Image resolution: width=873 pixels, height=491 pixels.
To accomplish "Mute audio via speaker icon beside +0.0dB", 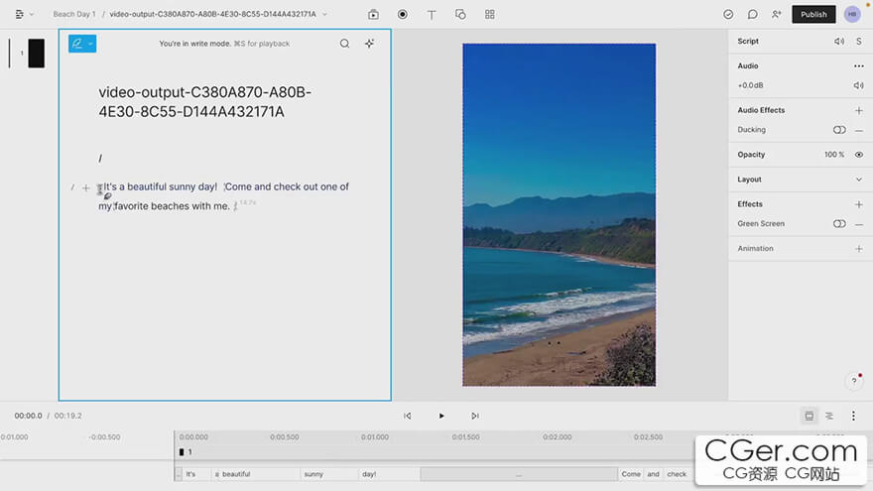I will tap(858, 85).
